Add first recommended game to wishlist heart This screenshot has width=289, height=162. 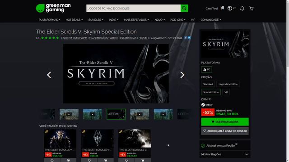coord(52,160)
